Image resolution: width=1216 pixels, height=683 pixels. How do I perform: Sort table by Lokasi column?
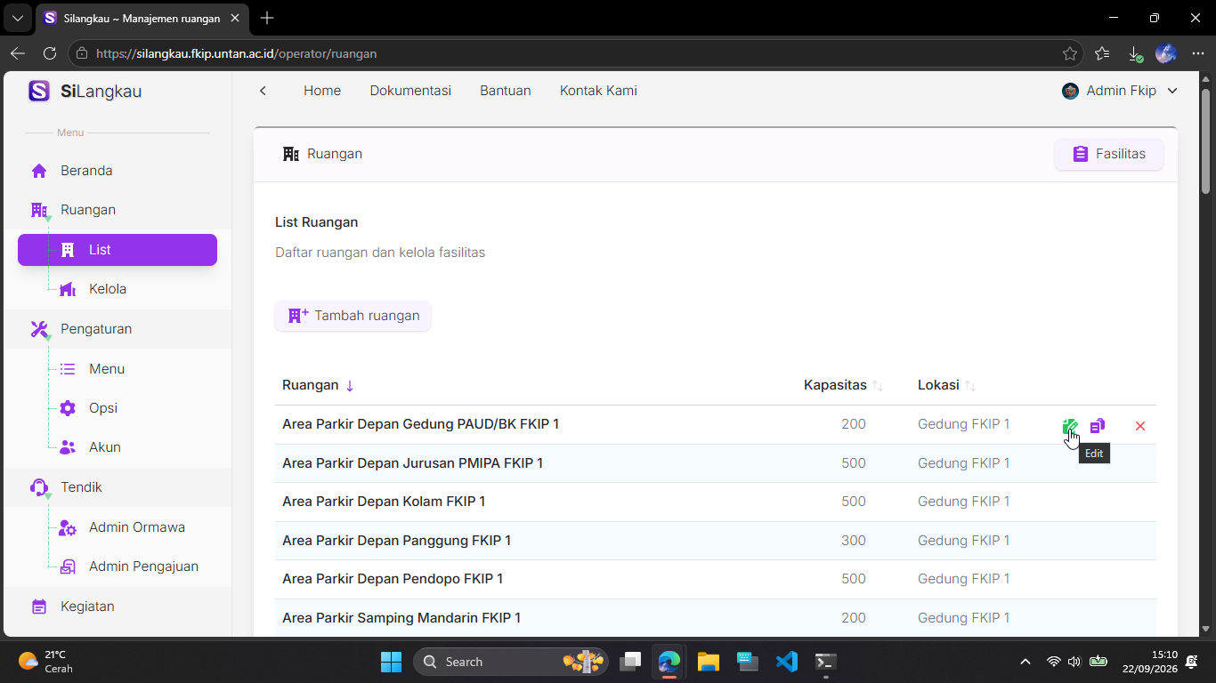[947, 385]
